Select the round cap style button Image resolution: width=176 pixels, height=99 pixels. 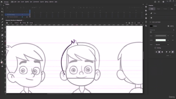click(159, 52)
